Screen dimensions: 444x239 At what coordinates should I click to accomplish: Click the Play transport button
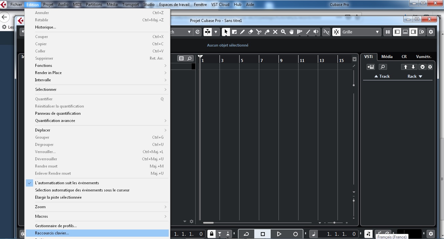point(279,234)
